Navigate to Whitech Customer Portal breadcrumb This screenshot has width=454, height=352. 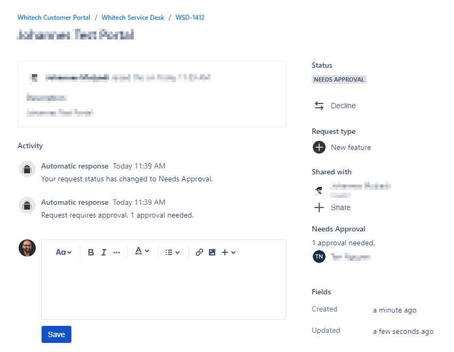pyautogui.click(x=54, y=17)
